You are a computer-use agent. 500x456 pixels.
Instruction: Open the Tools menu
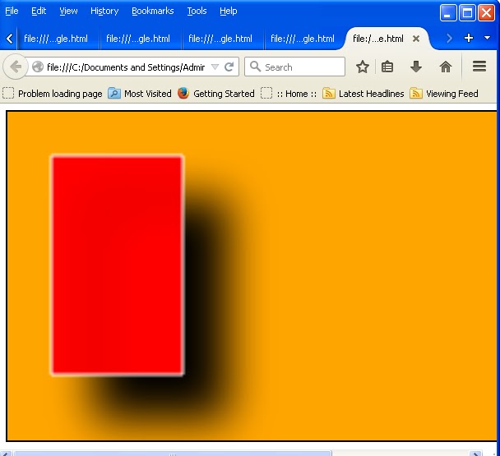pyautogui.click(x=197, y=11)
